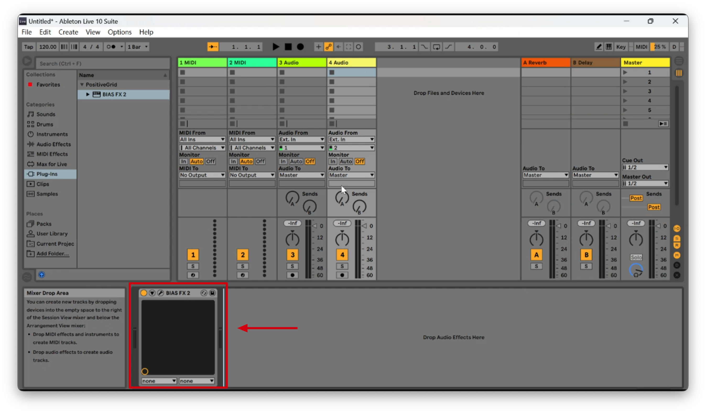Screen dimensions: 706x413
Task: Click the browser preview headphone icon
Action: tap(41, 275)
